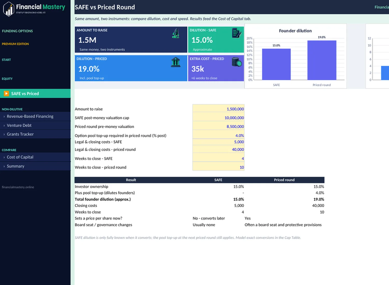
Task: Click the rocket icon on Amount to Raise card
Action: coord(176,33)
